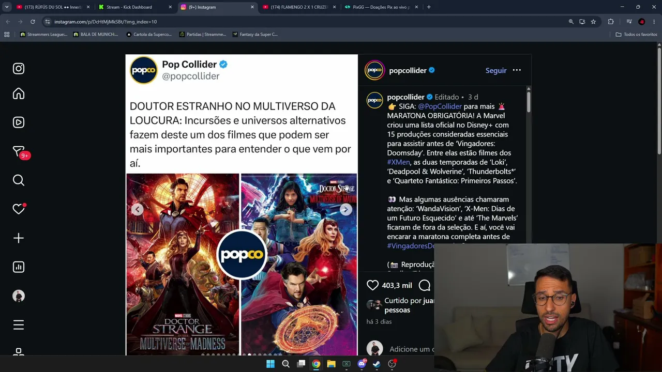Screen dimensions: 662x372
Task: Open the Chrome profile avatar
Action: tap(641, 22)
